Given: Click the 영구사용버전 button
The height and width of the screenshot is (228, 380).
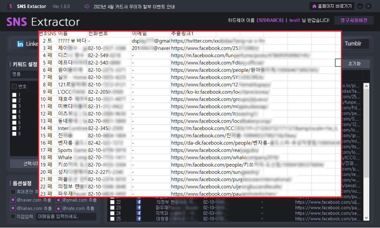Looking at the screenshot, I should point(354,20).
